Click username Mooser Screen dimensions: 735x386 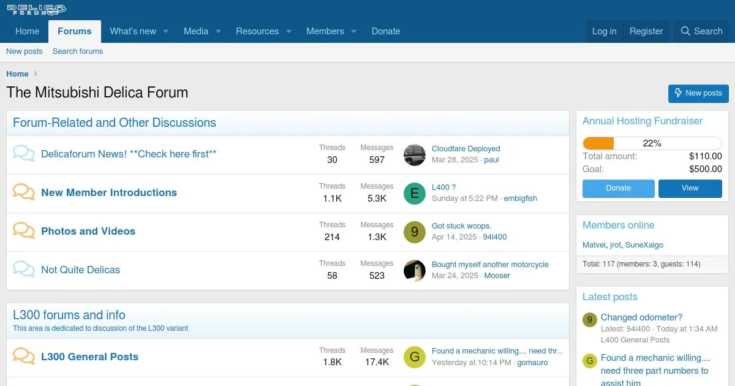[x=497, y=276]
